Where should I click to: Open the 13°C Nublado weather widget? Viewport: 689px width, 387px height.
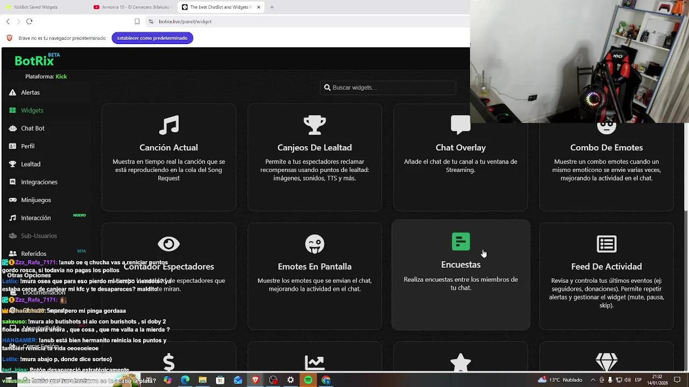coord(560,380)
